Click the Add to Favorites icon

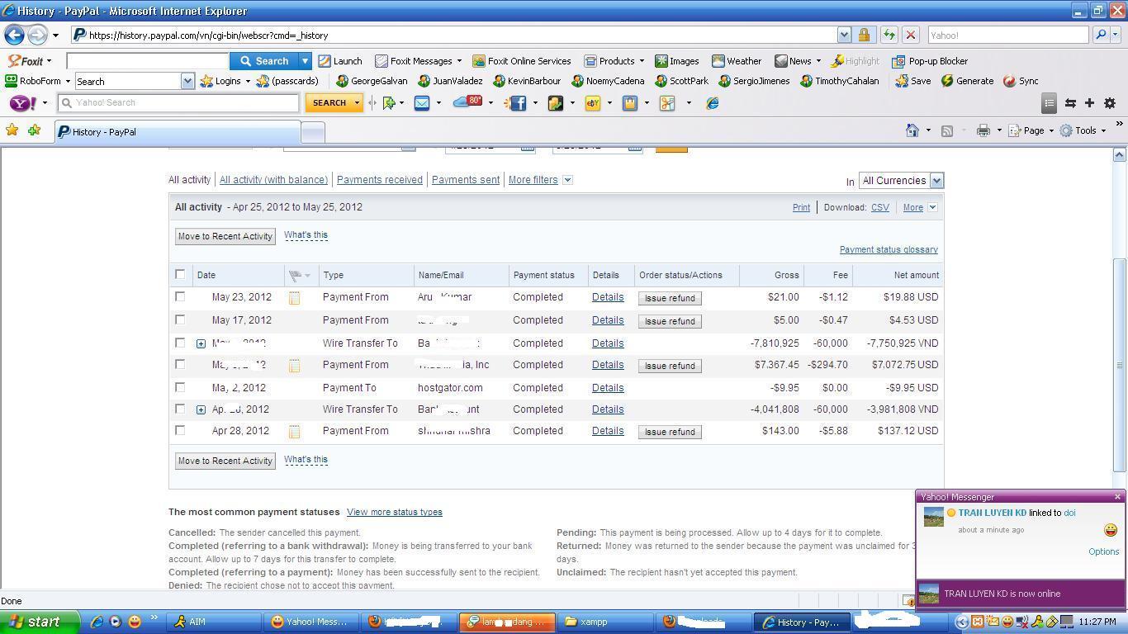point(34,130)
